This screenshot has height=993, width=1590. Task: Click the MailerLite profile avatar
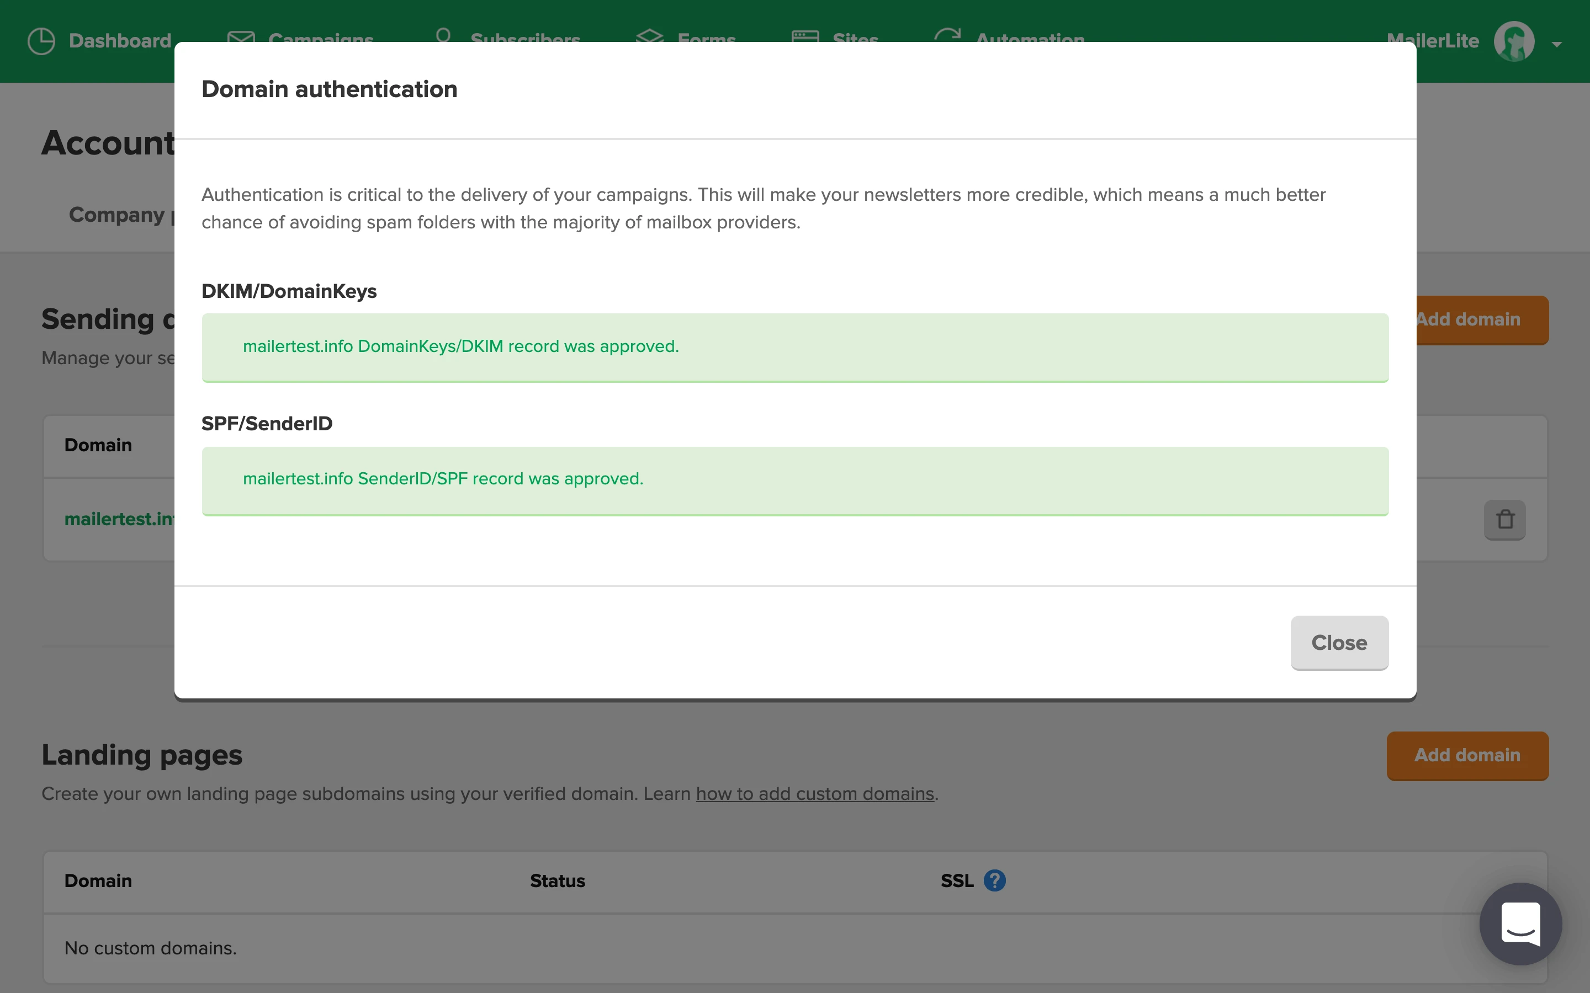tap(1514, 41)
